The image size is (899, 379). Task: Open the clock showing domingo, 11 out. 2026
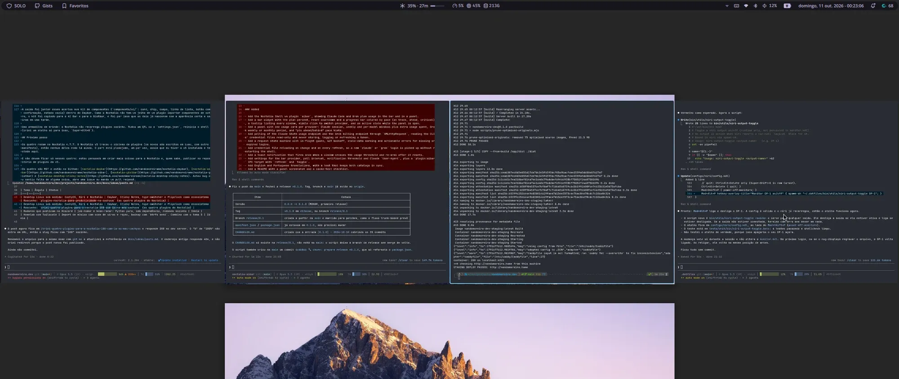[x=831, y=6]
